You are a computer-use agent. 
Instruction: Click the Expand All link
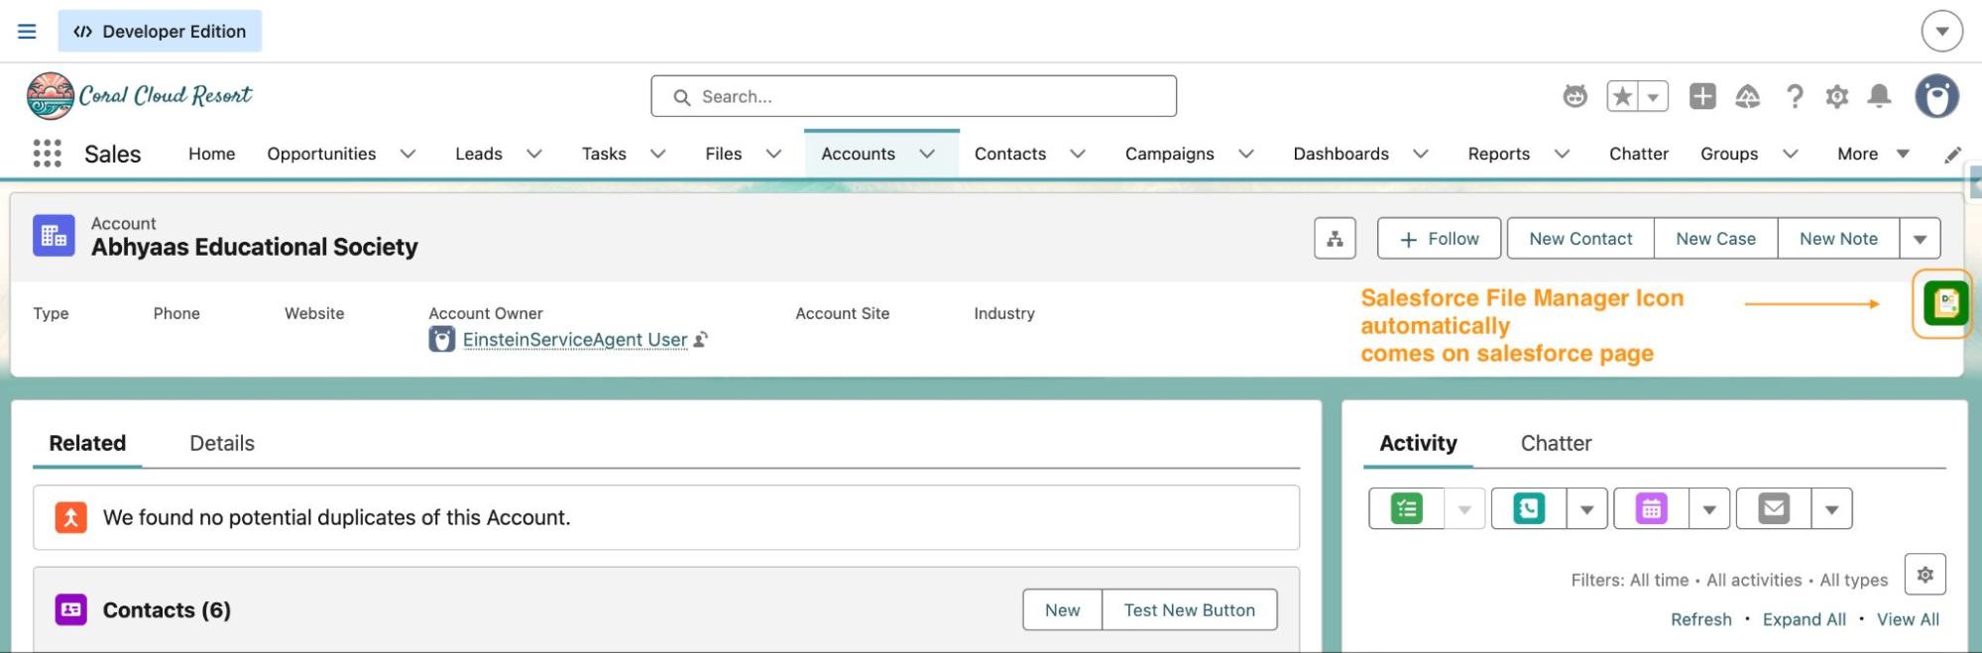(1804, 619)
